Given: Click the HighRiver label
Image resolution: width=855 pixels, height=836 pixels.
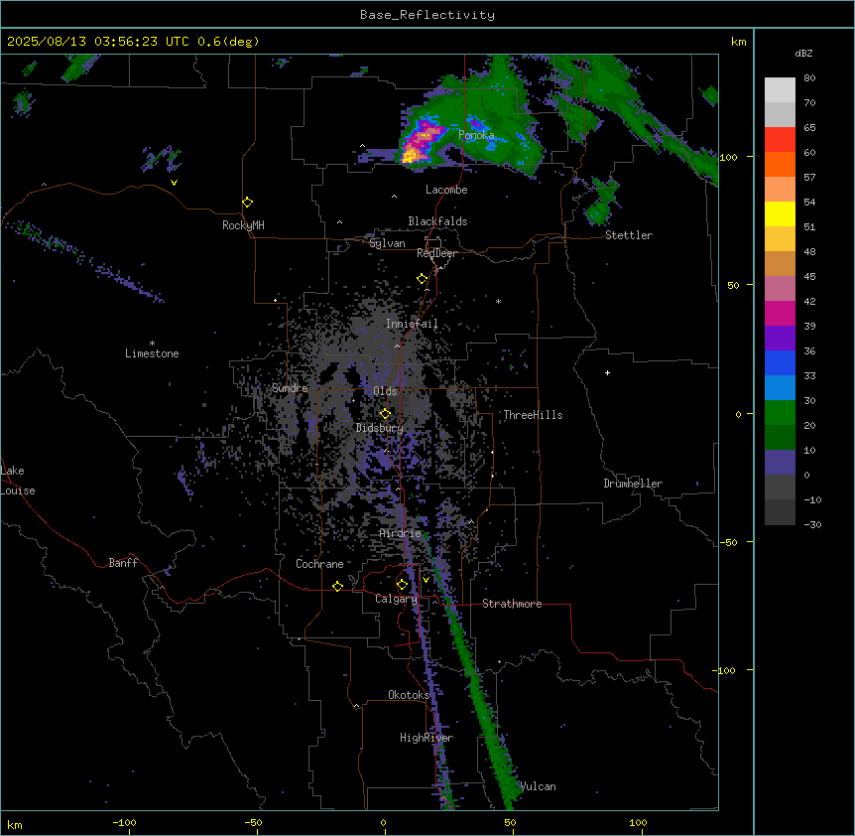Looking at the screenshot, I should (x=427, y=738).
